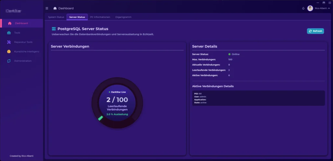Click the Aktive Verbindungen value 6
The image size is (333, 161).
click(229, 75)
